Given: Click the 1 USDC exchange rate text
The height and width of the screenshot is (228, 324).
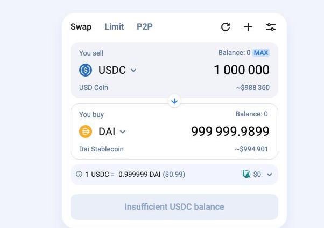Looking at the screenshot, I should (x=135, y=175).
